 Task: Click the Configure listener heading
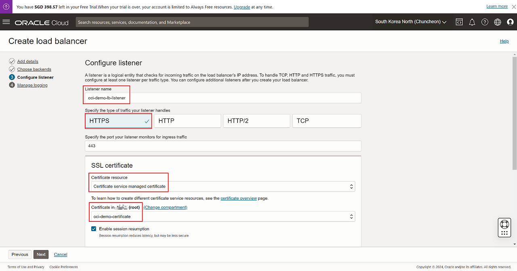(113, 63)
